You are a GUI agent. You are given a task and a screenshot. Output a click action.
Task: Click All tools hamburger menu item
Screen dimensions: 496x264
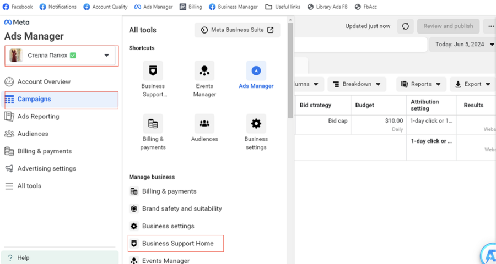click(23, 186)
